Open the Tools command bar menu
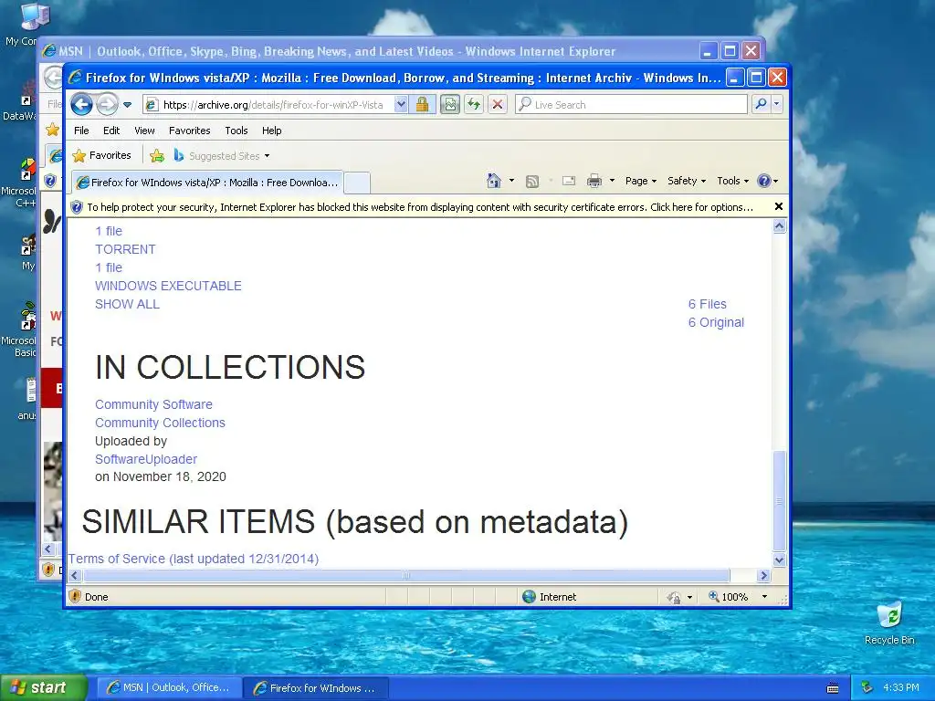The height and width of the screenshot is (701, 935). (x=732, y=181)
